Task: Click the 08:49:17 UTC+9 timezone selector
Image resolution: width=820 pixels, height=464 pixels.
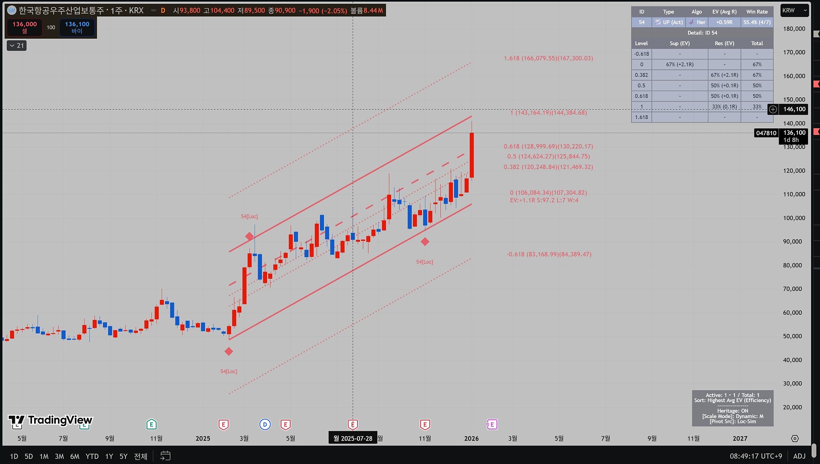Action: pos(756,456)
